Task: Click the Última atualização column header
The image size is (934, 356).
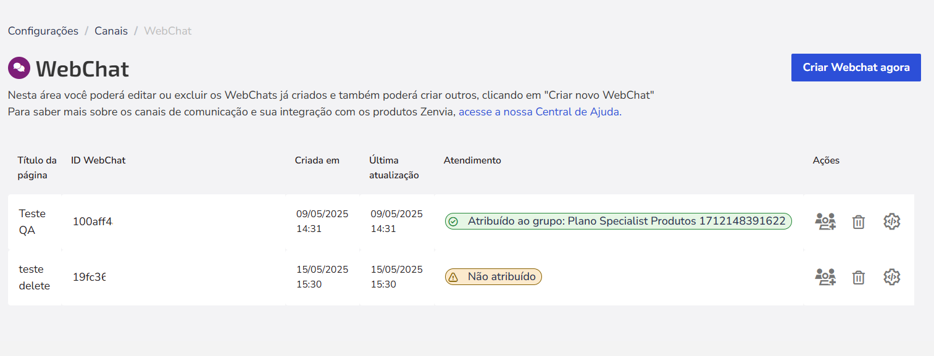Action: click(394, 168)
